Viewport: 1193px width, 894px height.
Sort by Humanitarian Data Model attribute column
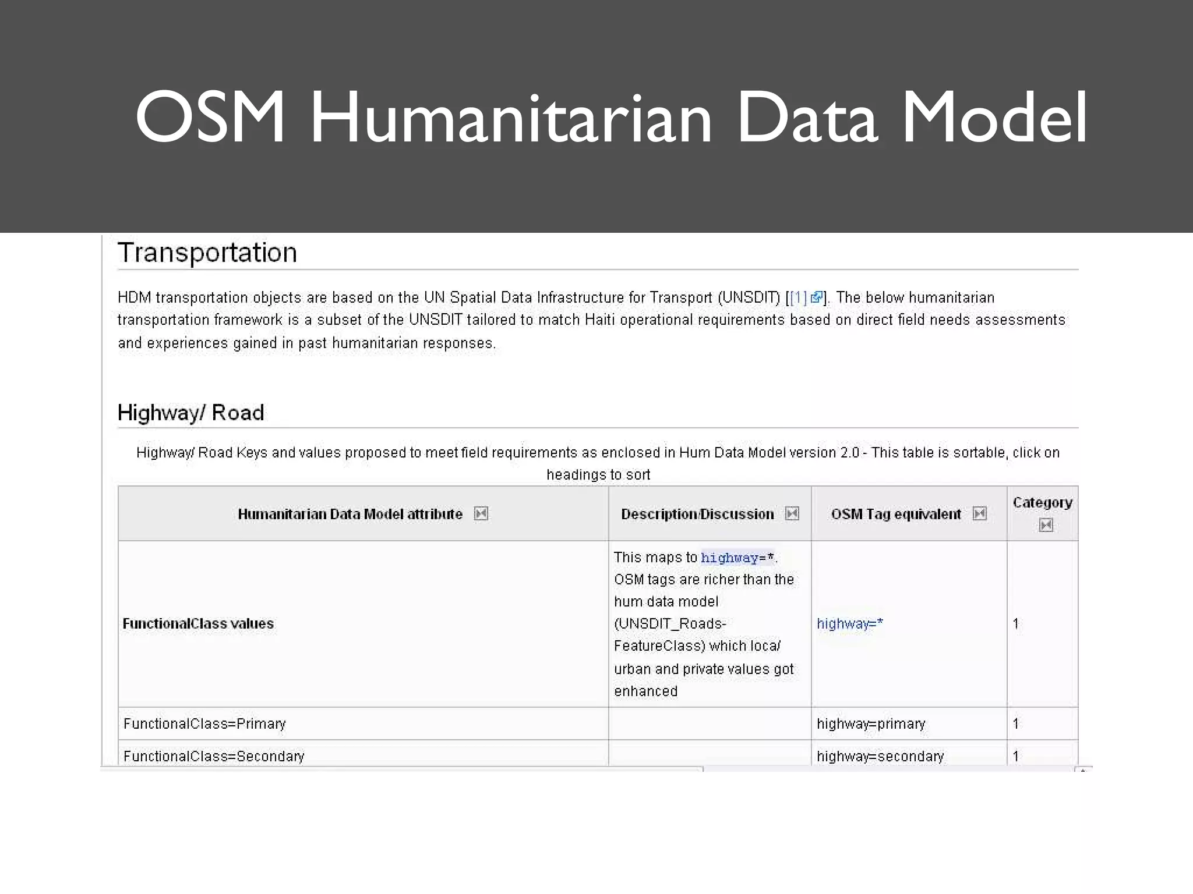(481, 513)
